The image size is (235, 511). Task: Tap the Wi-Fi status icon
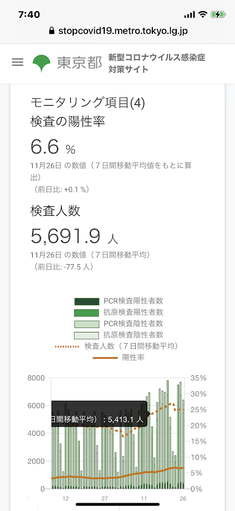203,14
